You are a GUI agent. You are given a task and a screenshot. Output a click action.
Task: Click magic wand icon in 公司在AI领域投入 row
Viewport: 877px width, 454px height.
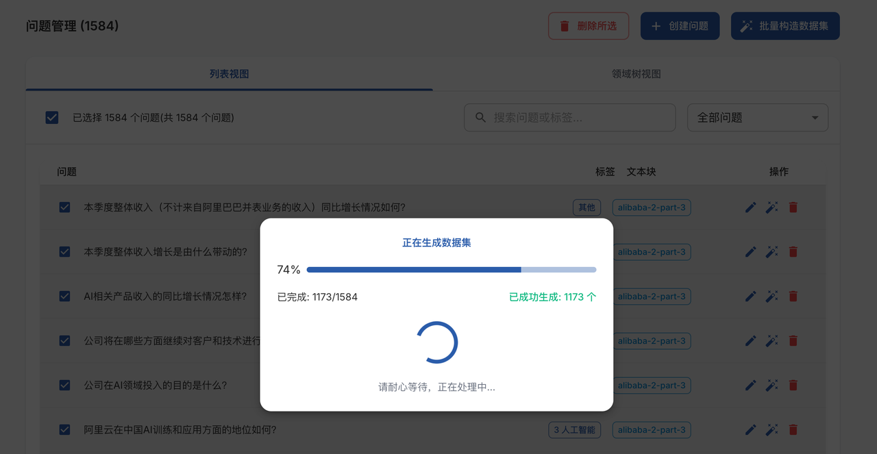(772, 386)
